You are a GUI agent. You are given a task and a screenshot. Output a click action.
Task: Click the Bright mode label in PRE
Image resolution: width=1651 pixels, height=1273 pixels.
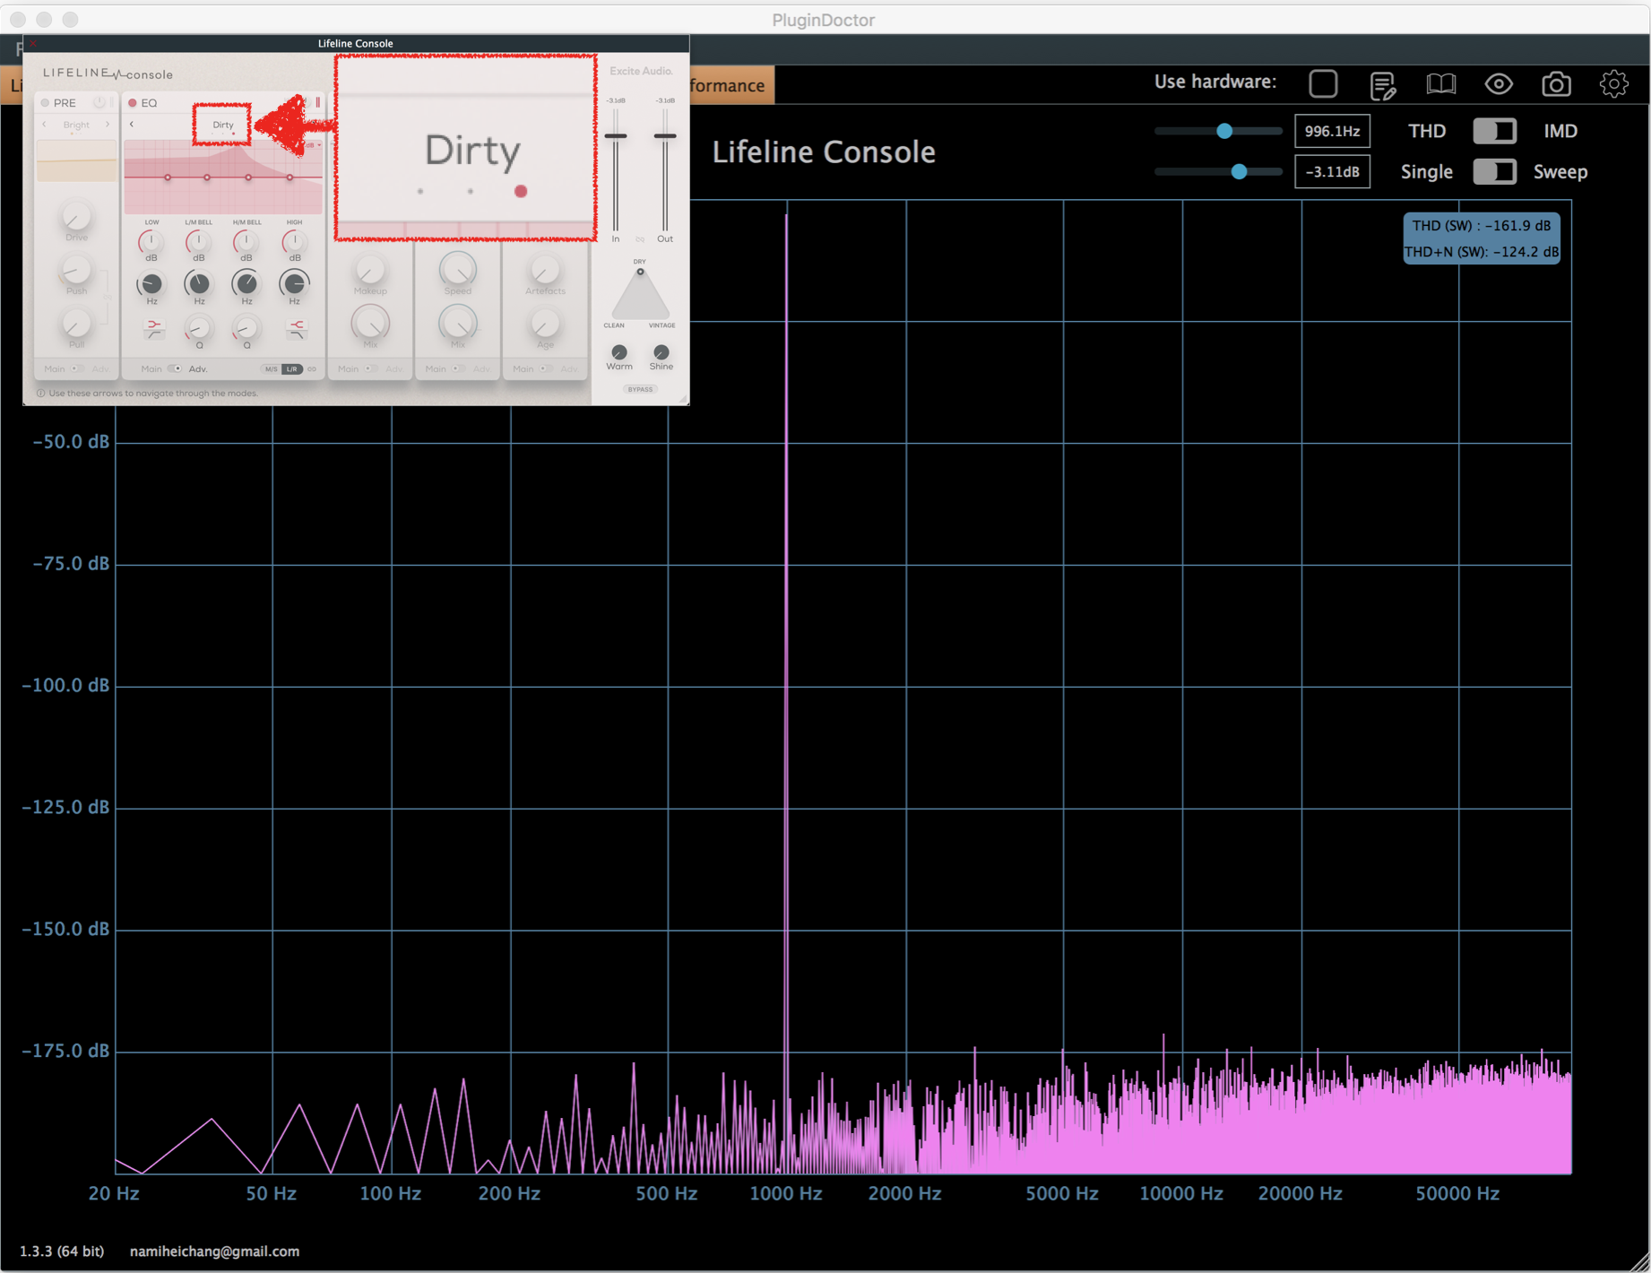click(76, 125)
